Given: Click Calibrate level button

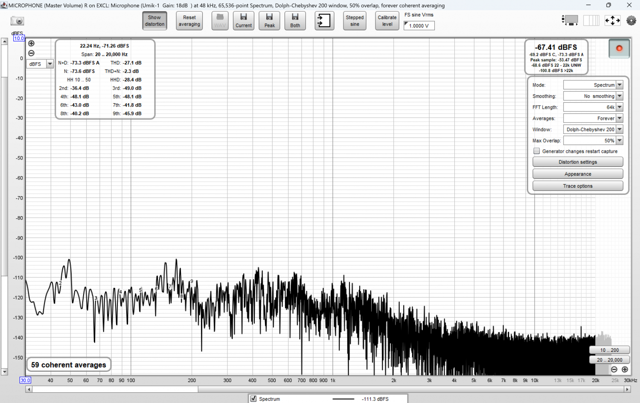Looking at the screenshot, I should tap(387, 21).
